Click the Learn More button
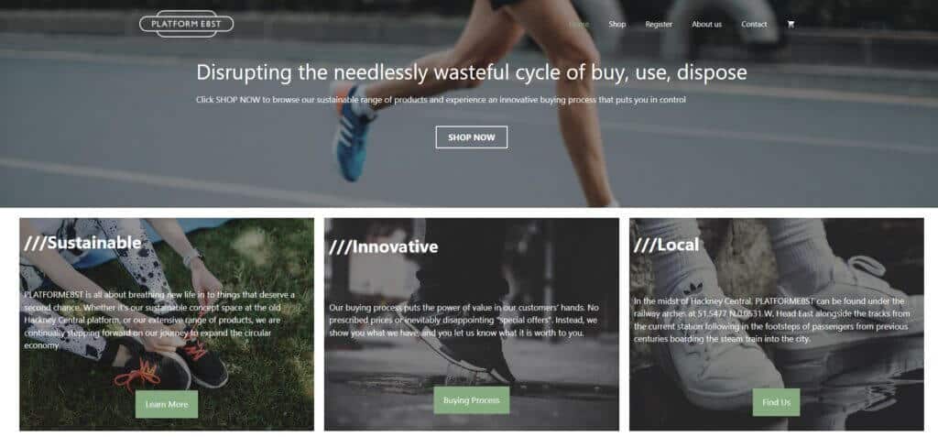Screen dimensions: 938x437 [x=167, y=404]
